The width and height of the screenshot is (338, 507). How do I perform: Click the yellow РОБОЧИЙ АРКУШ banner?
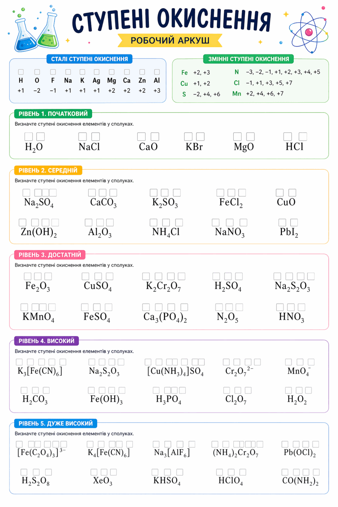coord(170,40)
